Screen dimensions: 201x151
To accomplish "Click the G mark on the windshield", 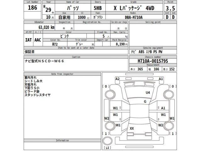I will point(145,101).
